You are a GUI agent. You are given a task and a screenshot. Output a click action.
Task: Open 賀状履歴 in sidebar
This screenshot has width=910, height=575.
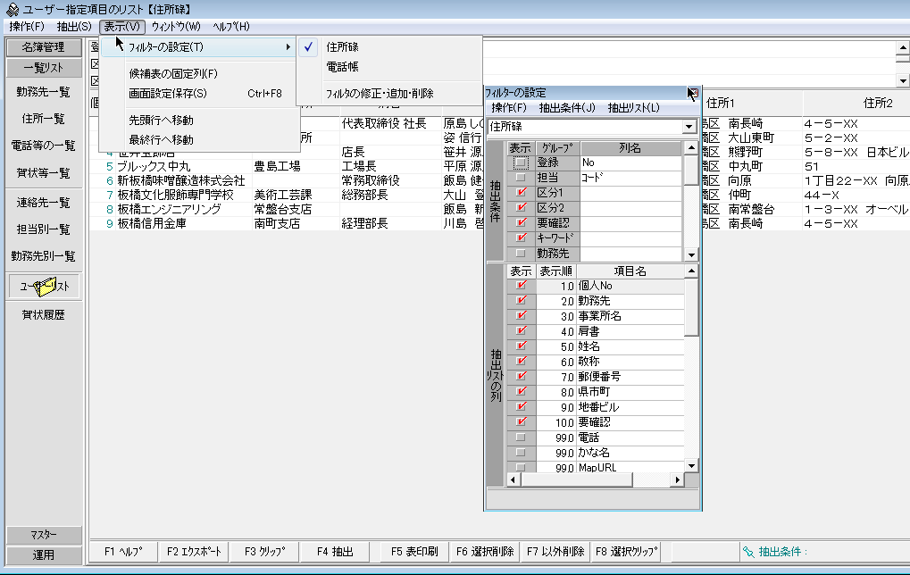coord(44,315)
